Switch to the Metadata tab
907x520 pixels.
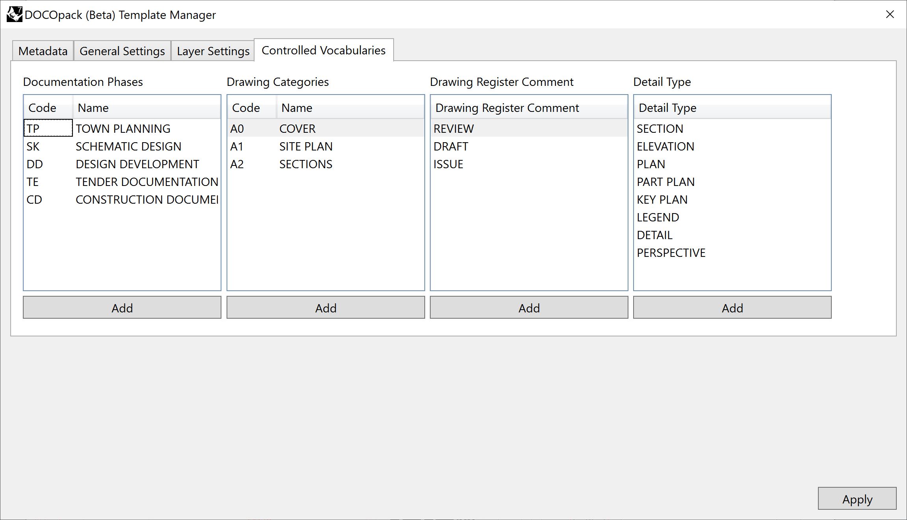43,51
